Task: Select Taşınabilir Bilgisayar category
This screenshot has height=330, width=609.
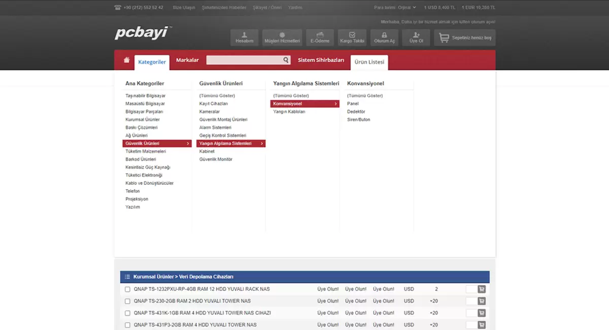Action: [x=145, y=95]
